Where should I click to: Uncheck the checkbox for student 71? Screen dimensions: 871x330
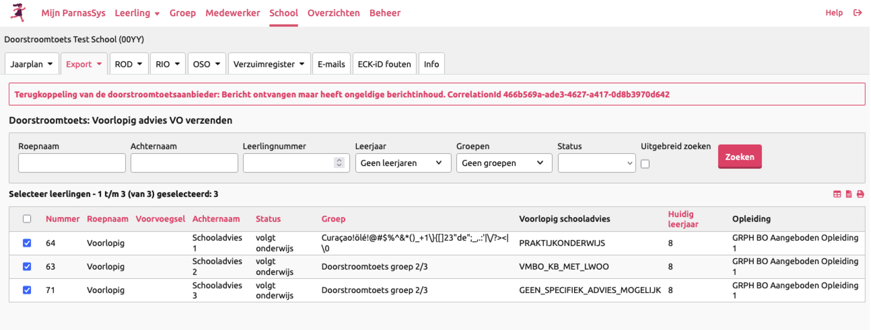click(27, 290)
